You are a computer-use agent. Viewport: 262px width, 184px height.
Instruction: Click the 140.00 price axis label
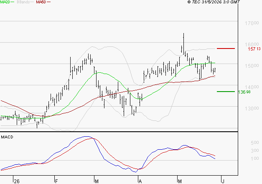coord(252,87)
